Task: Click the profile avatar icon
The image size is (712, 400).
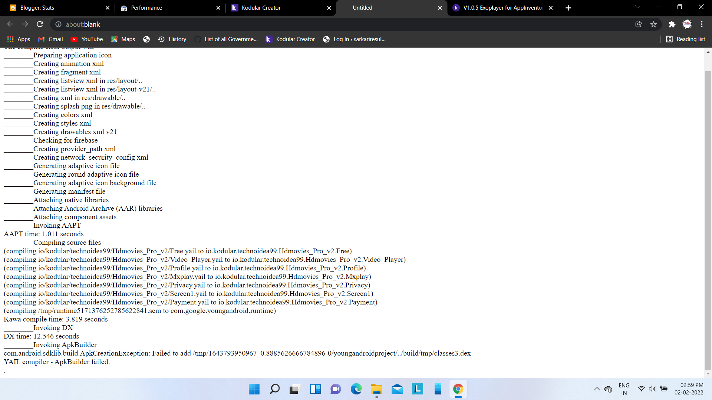Action: 687,24
